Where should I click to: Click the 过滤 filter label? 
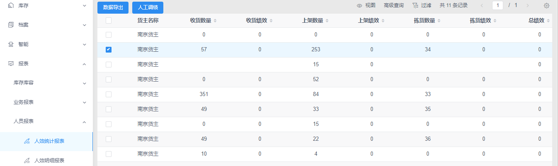coord(426,5)
